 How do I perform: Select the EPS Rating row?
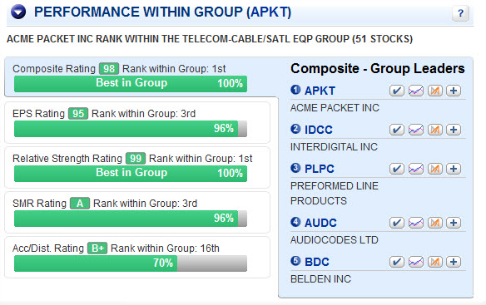click(x=137, y=123)
